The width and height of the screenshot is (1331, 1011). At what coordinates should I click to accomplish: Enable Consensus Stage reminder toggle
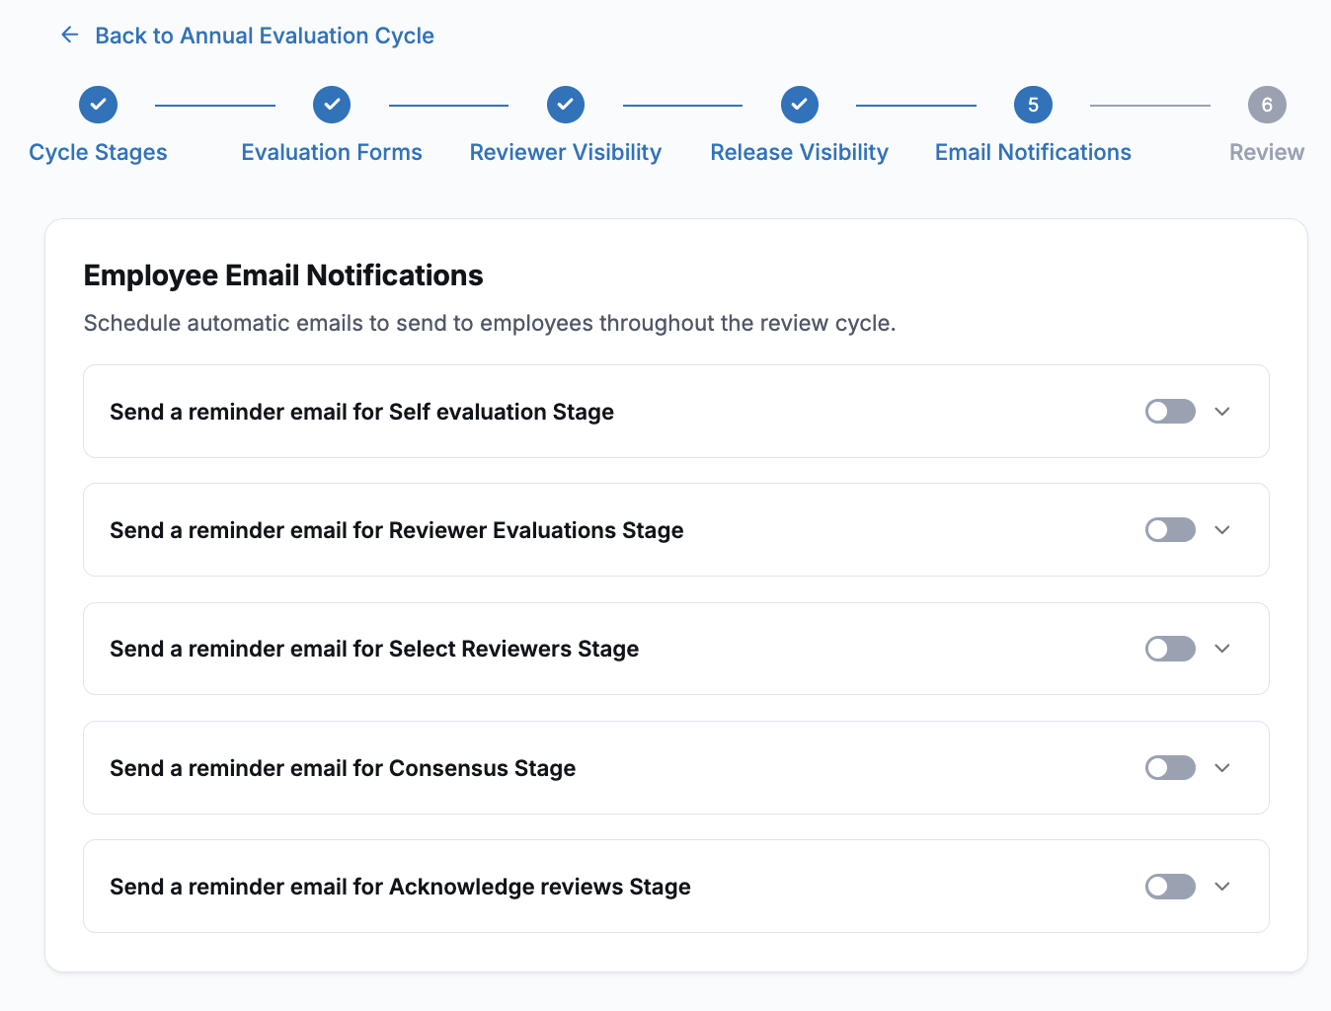click(x=1170, y=768)
